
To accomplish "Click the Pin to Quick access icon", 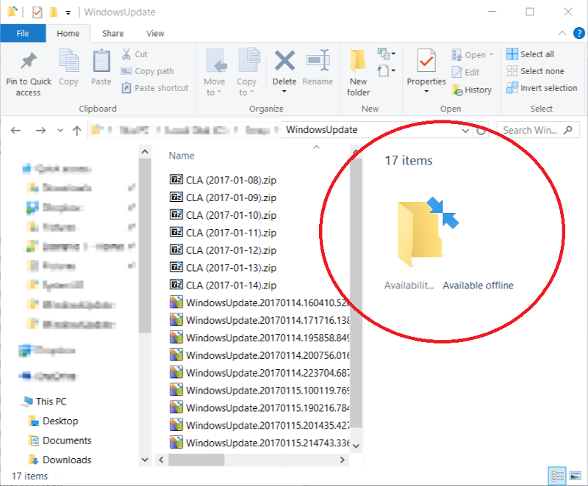I will 29,62.
